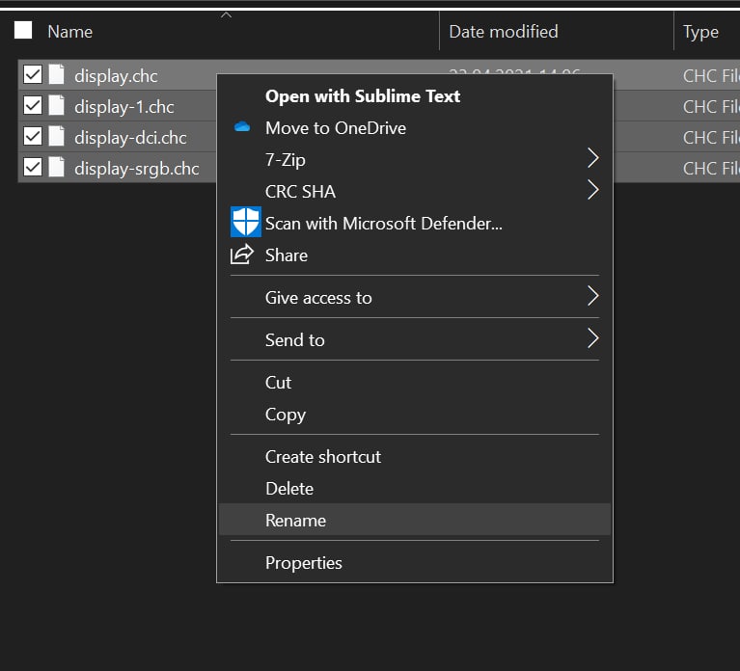Screen dimensions: 740x671
Task: Expand the 7-Zip submenu arrow
Action: [593, 158]
